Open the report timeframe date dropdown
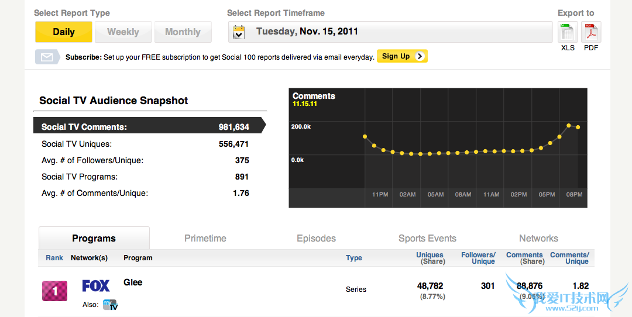Viewport: 632px width, 317px height. [x=390, y=32]
